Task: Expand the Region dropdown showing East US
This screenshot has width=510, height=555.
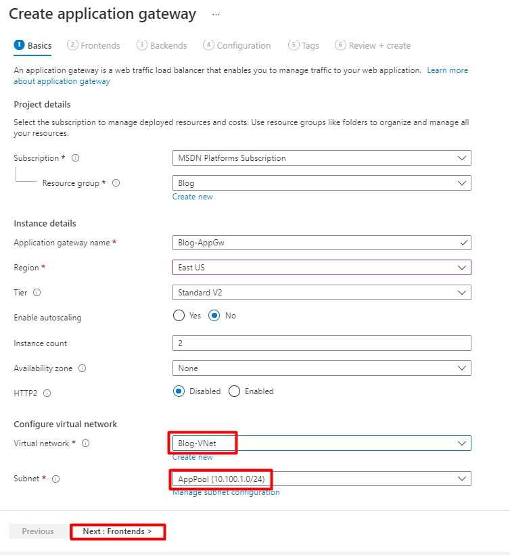Action: (x=321, y=268)
